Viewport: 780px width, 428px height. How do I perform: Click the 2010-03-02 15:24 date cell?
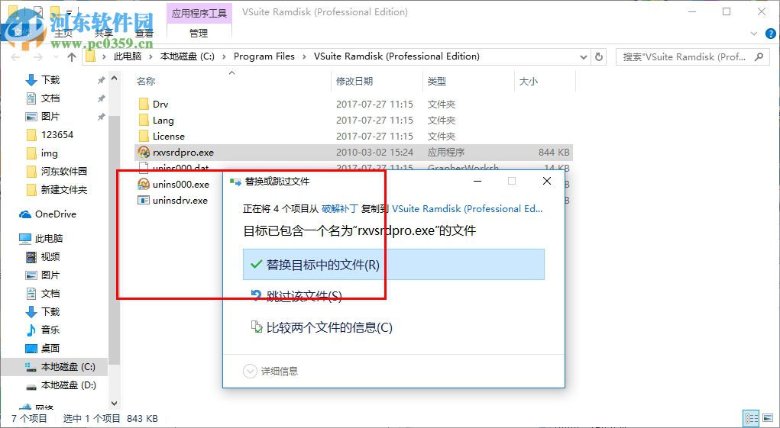point(374,152)
